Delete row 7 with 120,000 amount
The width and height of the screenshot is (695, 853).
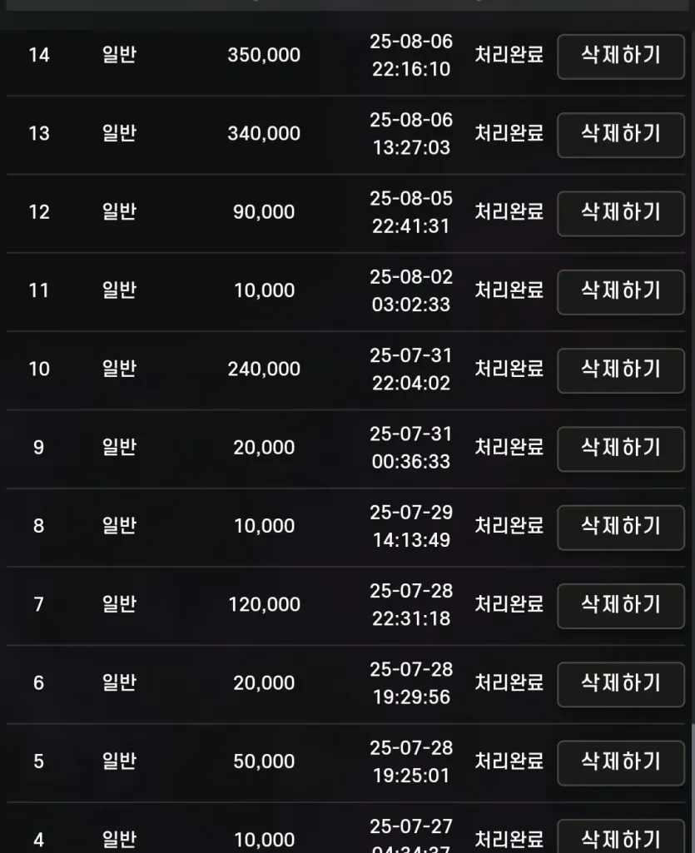click(620, 606)
